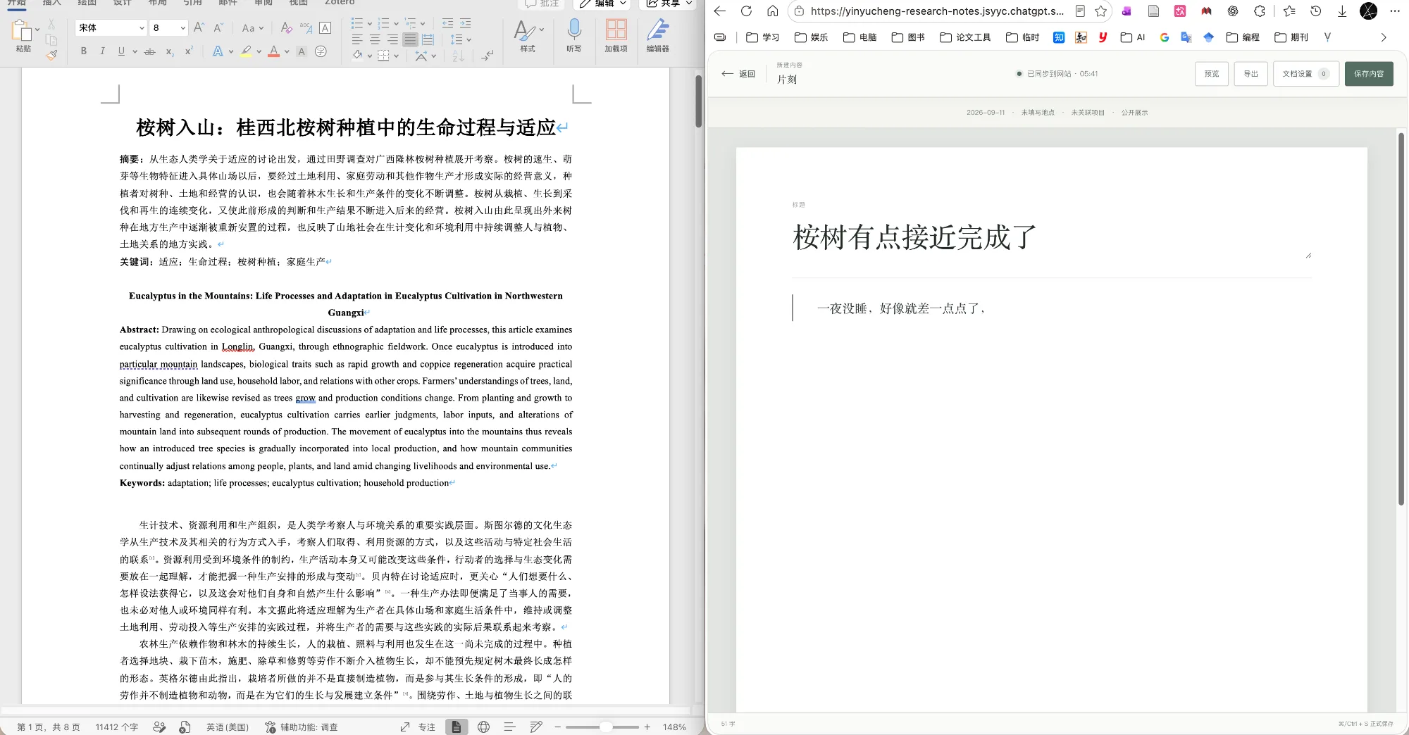
Task: Open the underline style dropdown arrow
Action: click(135, 51)
